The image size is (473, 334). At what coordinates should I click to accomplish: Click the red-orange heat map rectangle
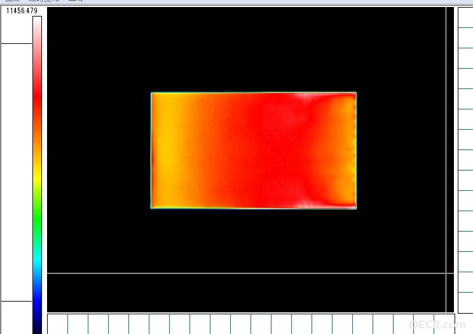[254, 150]
